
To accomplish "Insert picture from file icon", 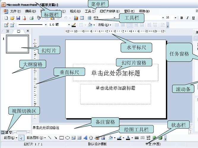I will pos(103,138).
